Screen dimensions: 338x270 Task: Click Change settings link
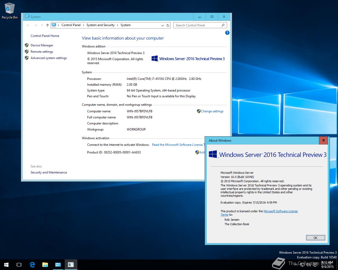click(212, 111)
